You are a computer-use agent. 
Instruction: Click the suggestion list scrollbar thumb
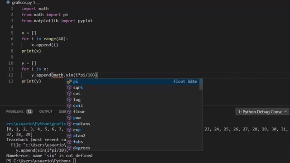coord(201,84)
